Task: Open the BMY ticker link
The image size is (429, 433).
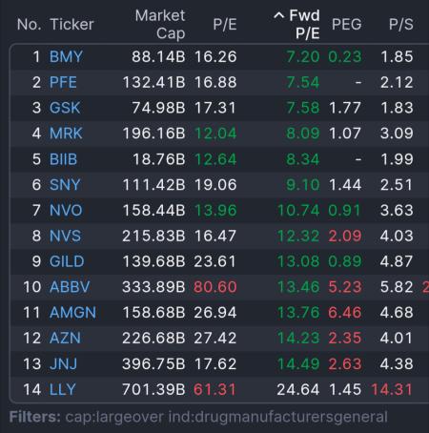Action: [66, 57]
